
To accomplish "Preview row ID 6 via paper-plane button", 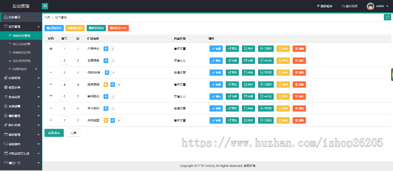I will click(x=232, y=108).
